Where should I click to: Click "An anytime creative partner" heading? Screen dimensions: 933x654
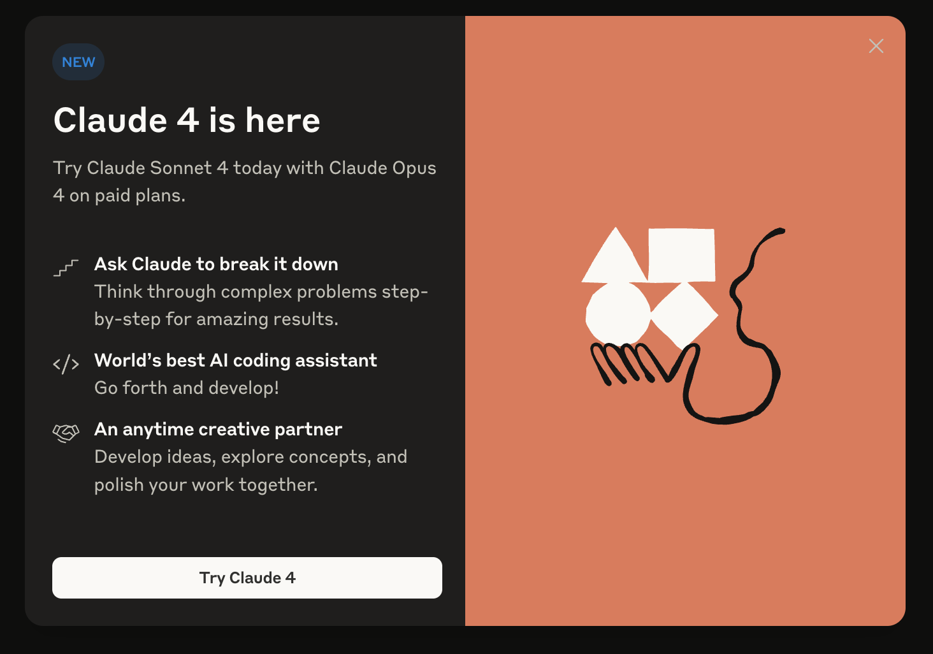click(218, 429)
